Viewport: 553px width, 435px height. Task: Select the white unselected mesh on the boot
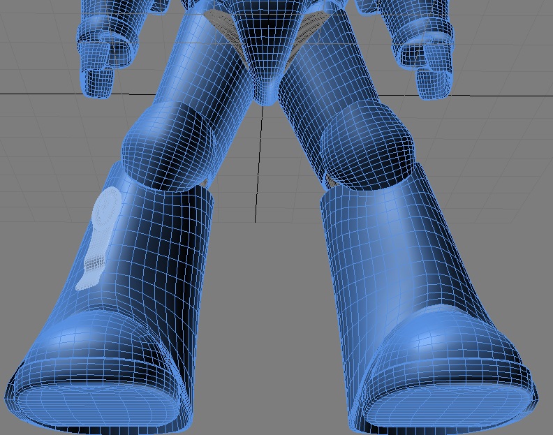click(x=98, y=238)
